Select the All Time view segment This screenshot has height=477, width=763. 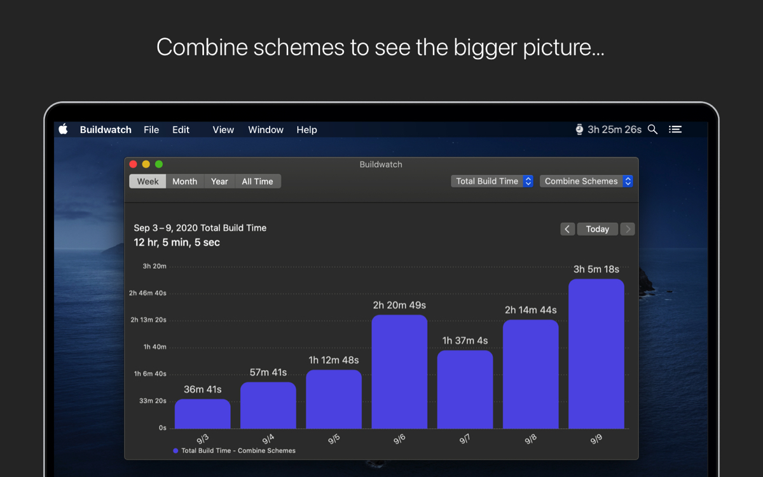tap(258, 181)
